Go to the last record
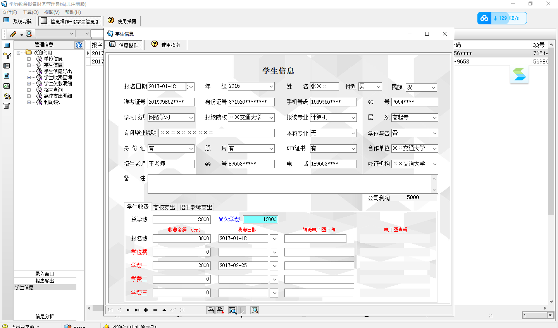558x328 pixels. [137, 310]
